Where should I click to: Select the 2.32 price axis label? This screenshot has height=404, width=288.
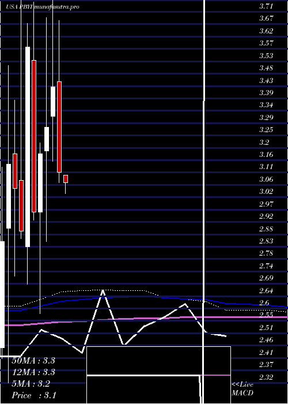(266, 377)
